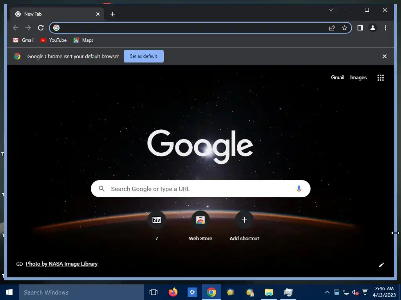Click the Google logo
The width and height of the screenshot is (401, 300).
pyautogui.click(x=200, y=146)
